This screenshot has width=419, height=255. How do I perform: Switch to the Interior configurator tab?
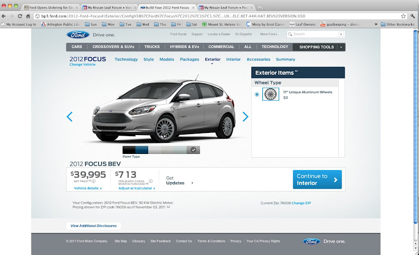click(233, 59)
